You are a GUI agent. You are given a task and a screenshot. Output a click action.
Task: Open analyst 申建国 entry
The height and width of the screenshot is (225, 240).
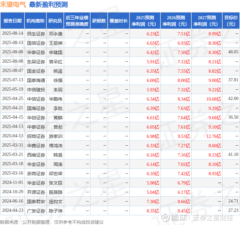click(55, 52)
